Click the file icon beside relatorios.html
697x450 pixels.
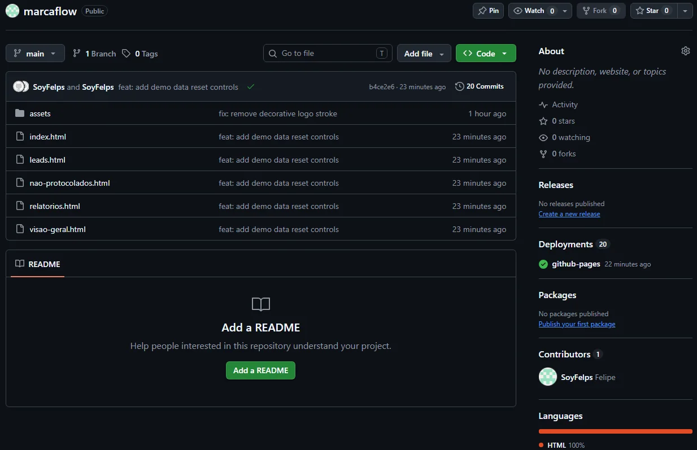click(20, 206)
